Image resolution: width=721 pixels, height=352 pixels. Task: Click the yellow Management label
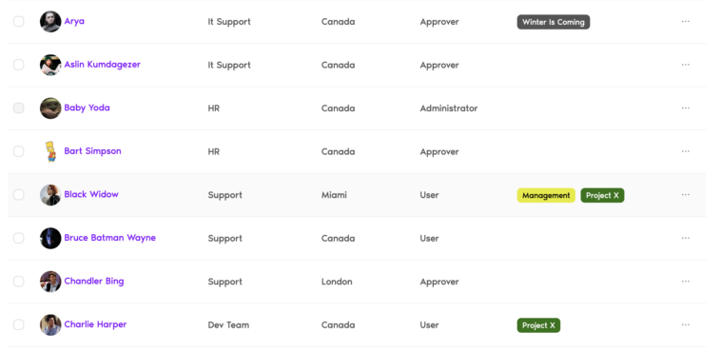click(x=546, y=195)
